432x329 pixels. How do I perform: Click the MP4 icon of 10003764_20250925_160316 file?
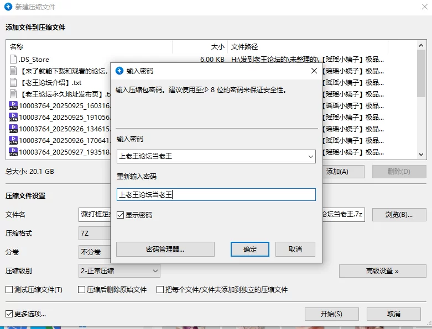[13, 105]
